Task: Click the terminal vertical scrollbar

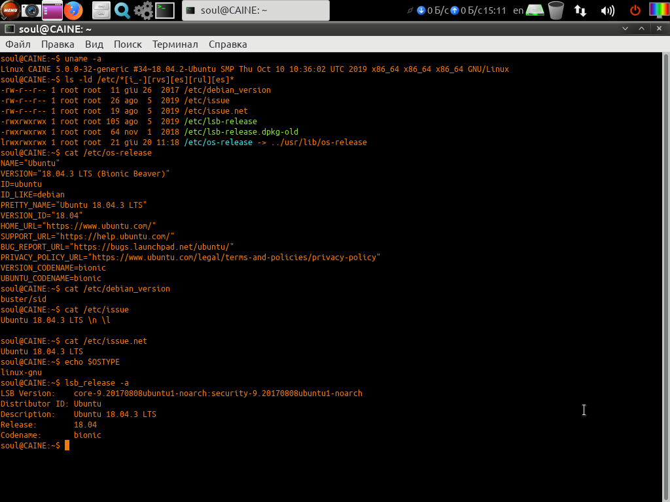Action: click(665, 276)
